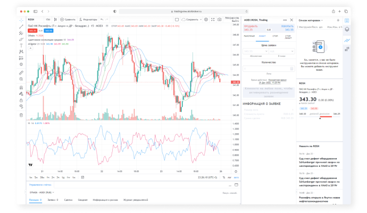Toggle лог logarithmic scale
Image resolution: width=367 pixels, height=213 pixels.
pos(230,177)
